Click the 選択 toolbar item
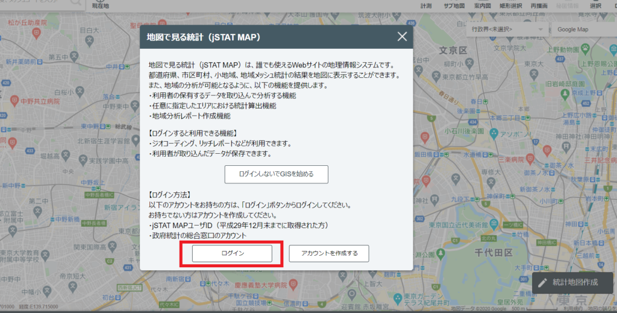This screenshot has height=313, width=617. click(595, 5)
